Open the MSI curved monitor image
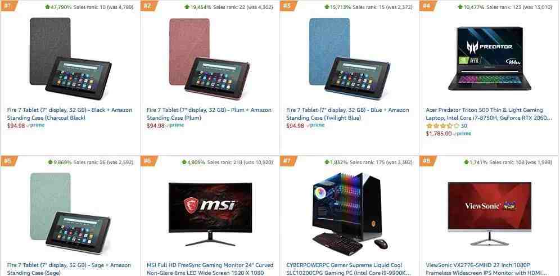This screenshot has height=276, width=560. click(210, 214)
